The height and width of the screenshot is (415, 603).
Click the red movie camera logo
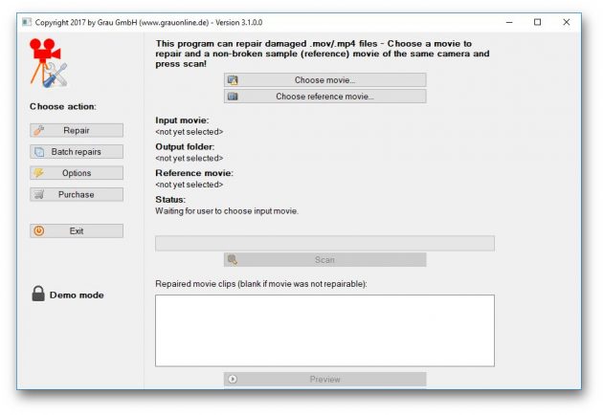click(49, 63)
